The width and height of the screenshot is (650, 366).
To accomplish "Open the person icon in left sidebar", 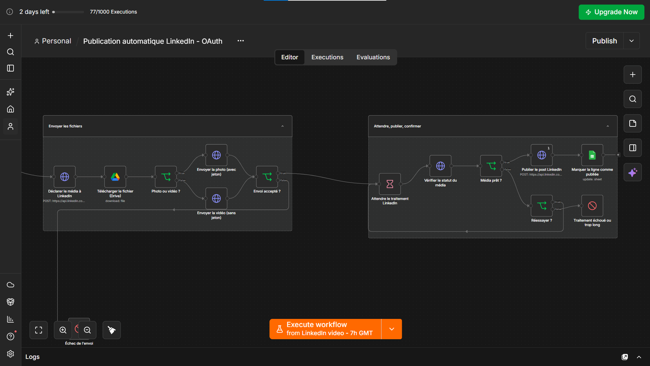I will (x=11, y=126).
